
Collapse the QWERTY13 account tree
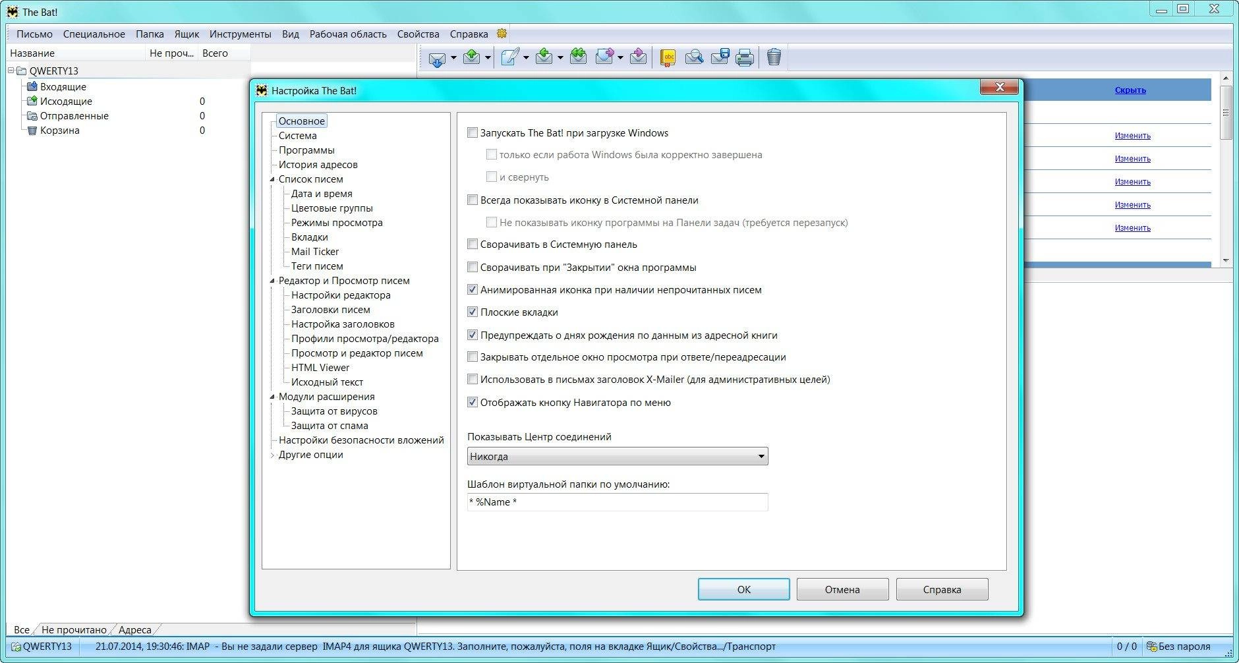click(x=11, y=71)
